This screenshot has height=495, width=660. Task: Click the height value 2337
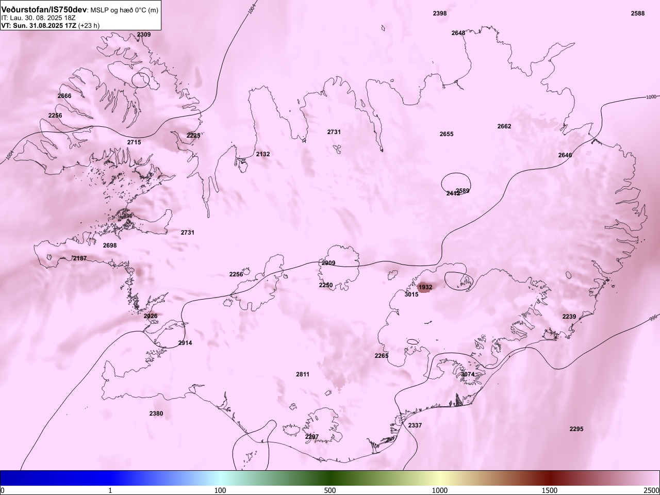(415, 425)
